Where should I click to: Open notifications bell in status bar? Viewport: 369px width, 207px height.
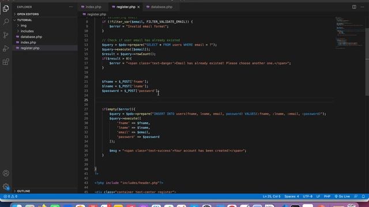click(x=363, y=197)
